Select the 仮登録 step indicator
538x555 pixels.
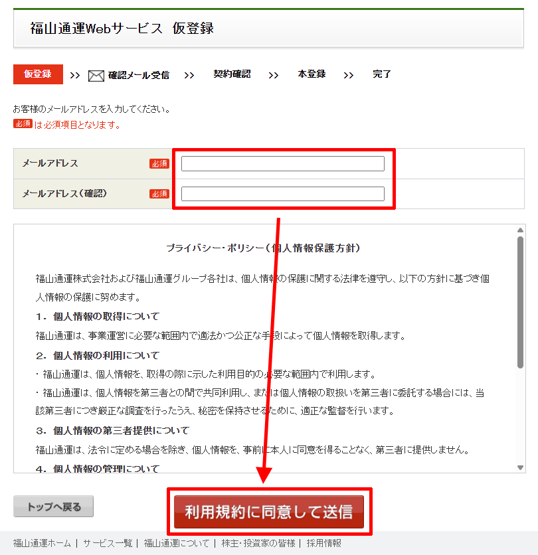tap(38, 74)
